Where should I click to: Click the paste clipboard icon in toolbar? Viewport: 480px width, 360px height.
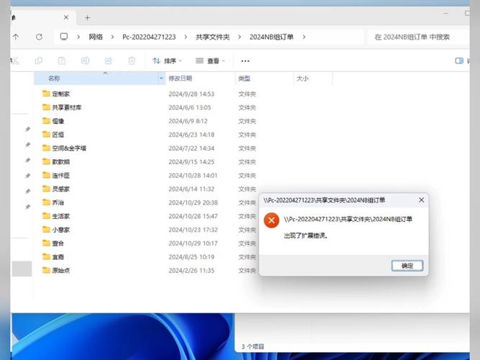(x=62, y=60)
